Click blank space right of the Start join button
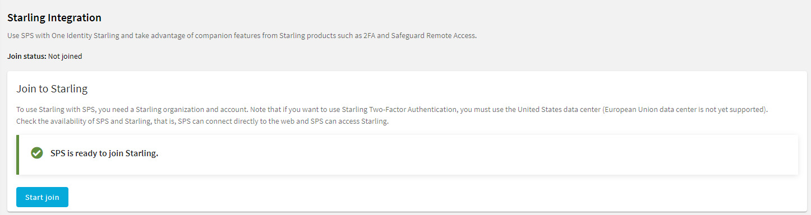811x215 pixels. coord(393,197)
